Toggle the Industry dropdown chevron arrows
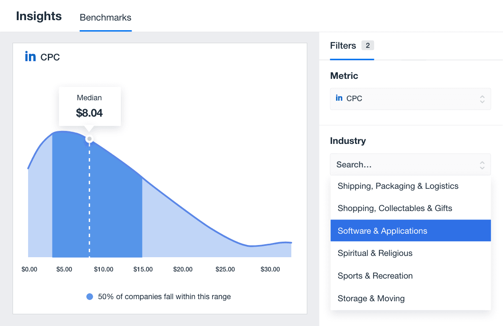This screenshot has width=503, height=326. 482,165
